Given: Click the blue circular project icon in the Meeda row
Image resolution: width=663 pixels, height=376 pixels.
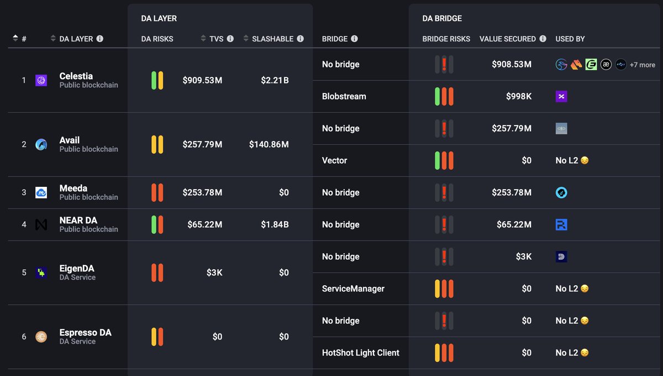Looking at the screenshot, I should (x=561, y=193).
